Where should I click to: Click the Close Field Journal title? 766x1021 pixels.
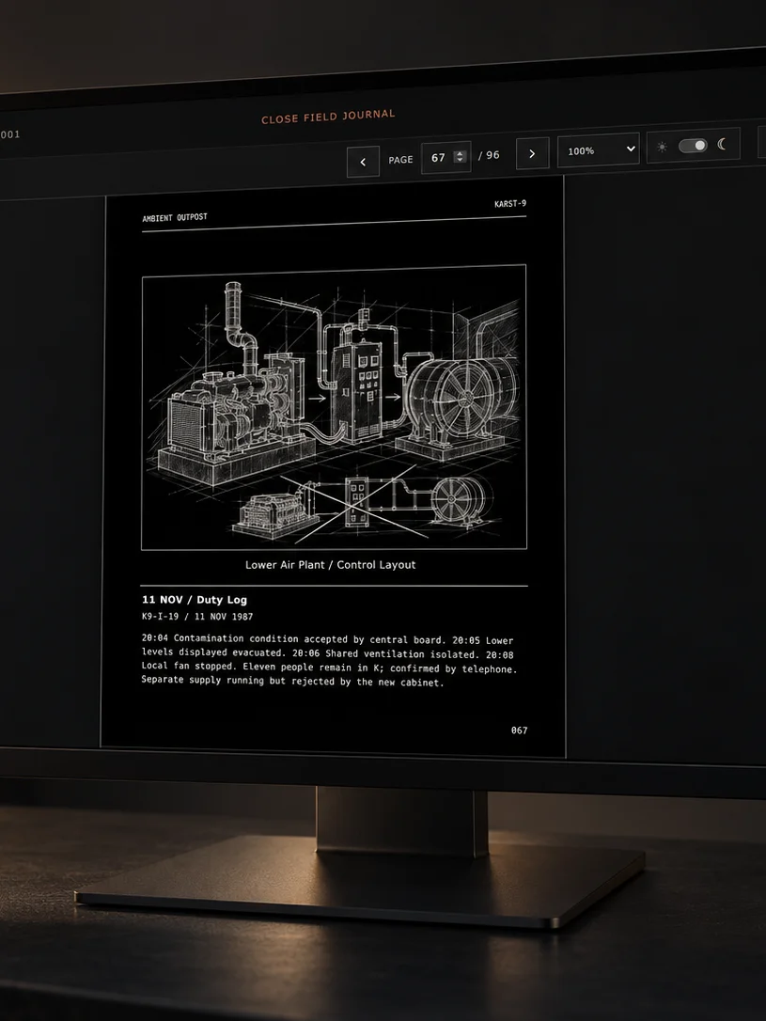coord(328,117)
